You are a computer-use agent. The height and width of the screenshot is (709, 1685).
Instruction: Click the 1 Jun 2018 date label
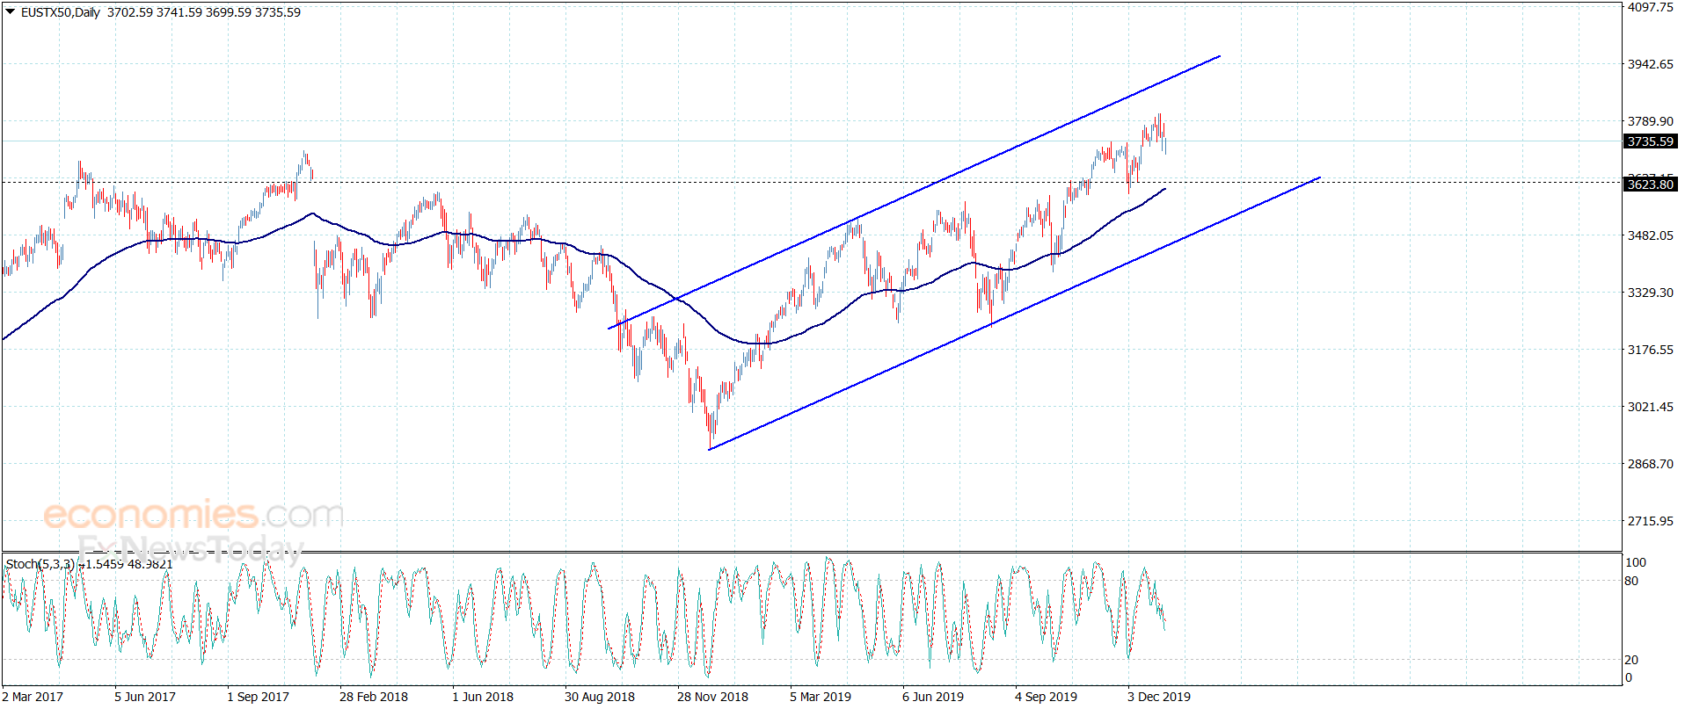tap(483, 697)
